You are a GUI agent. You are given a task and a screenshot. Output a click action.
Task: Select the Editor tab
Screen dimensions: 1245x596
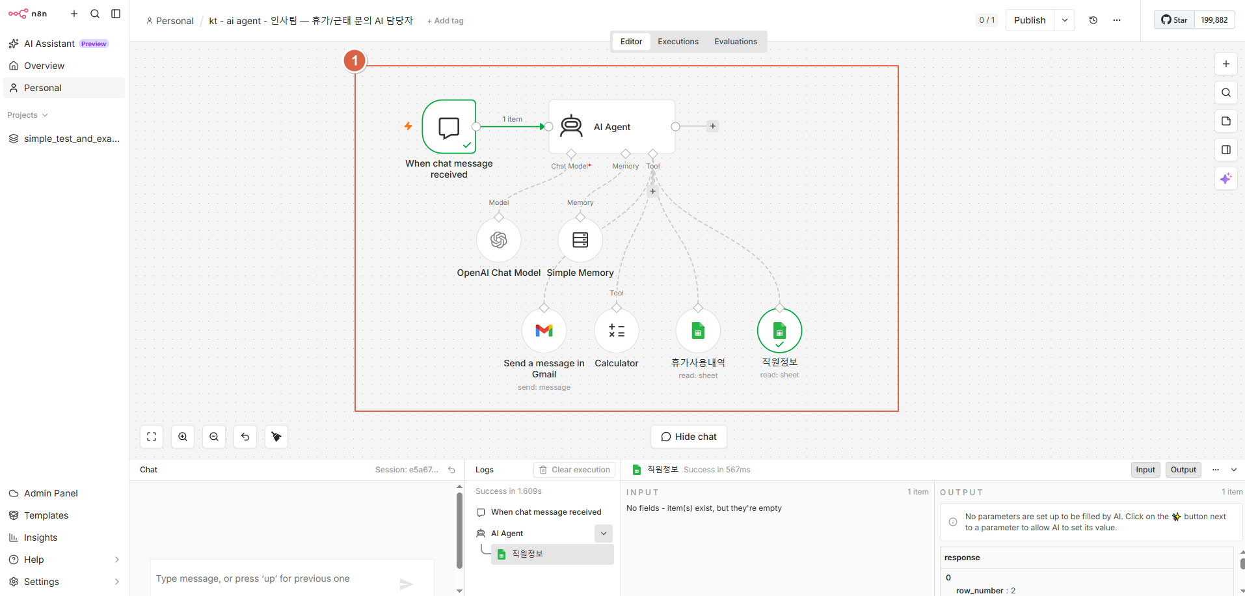(631, 42)
